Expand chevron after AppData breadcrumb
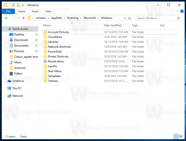Image resolution: width=186 pixels, height=141 pixels. (x=64, y=18)
